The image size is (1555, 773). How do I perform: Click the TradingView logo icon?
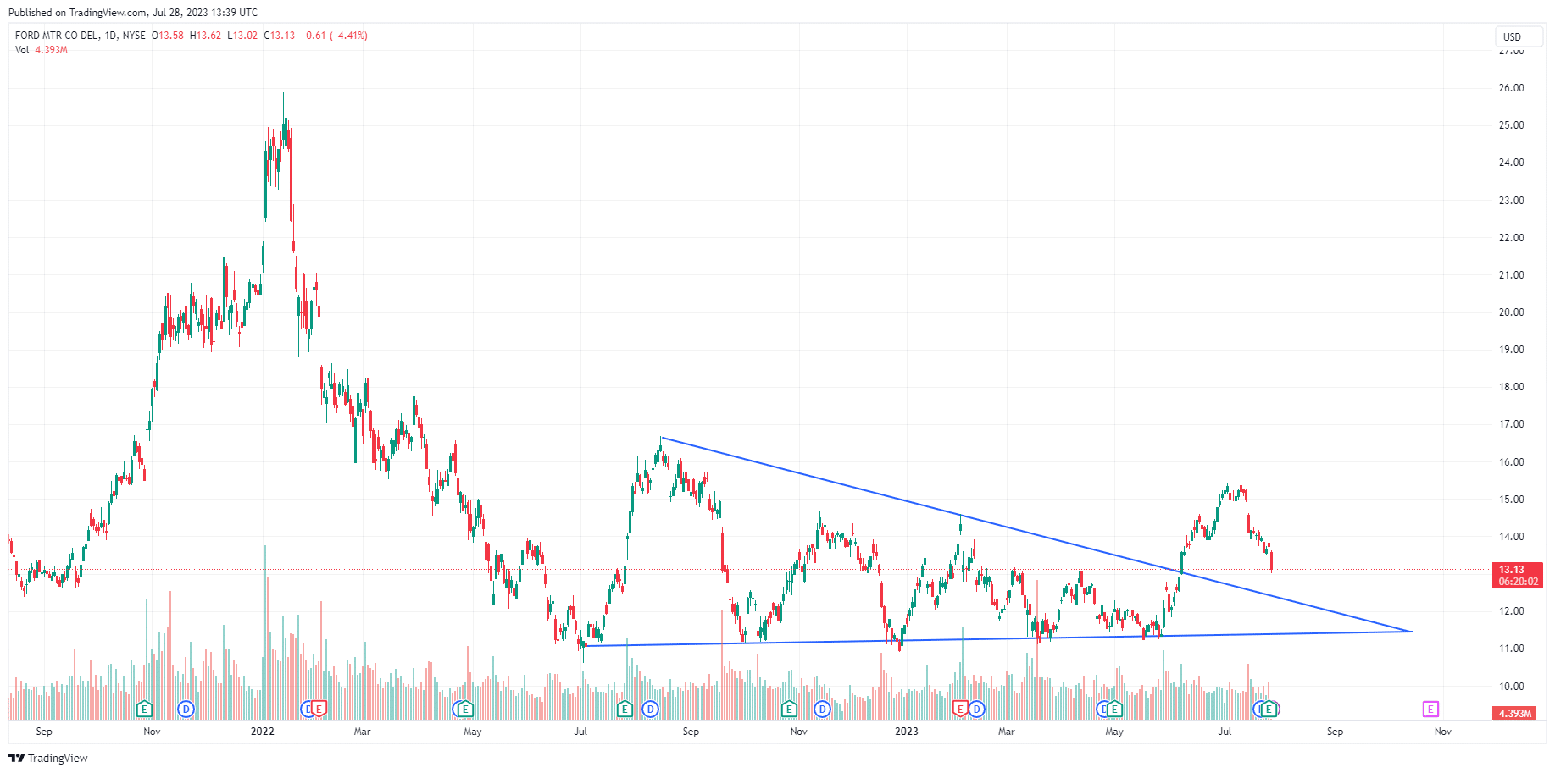point(16,758)
